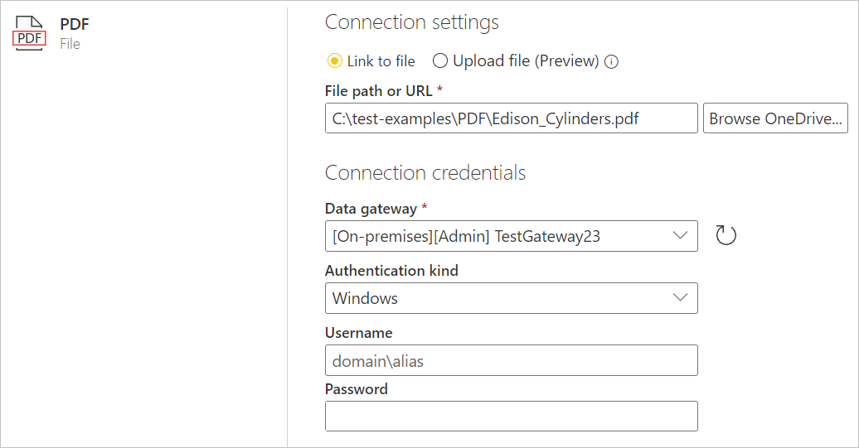Focus the Username text box
The height and width of the screenshot is (448, 859).
coord(511,360)
